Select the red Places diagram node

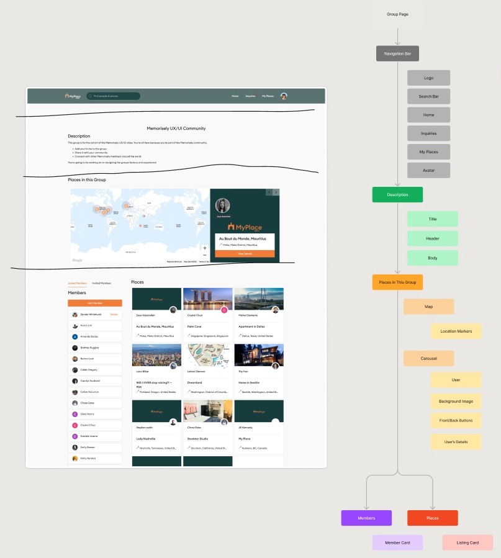(x=433, y=518)
